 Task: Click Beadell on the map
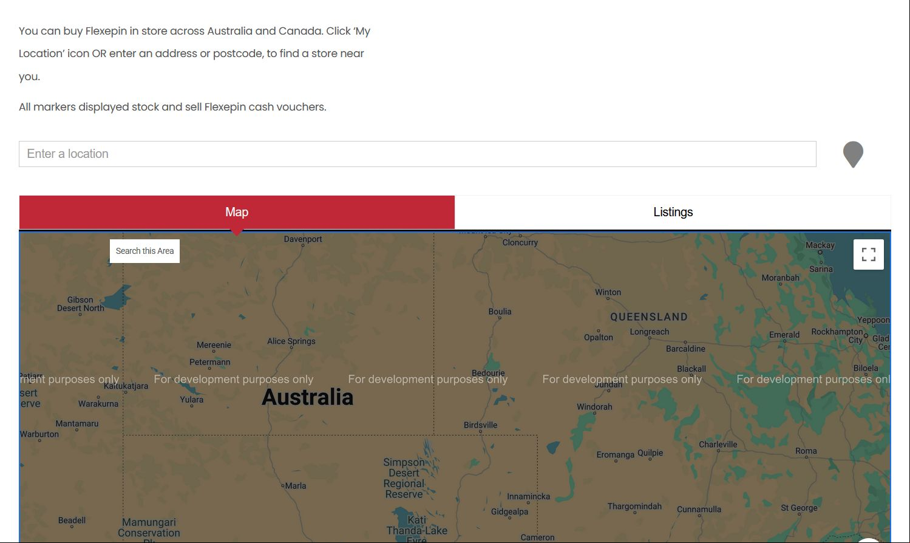point(72,521)
